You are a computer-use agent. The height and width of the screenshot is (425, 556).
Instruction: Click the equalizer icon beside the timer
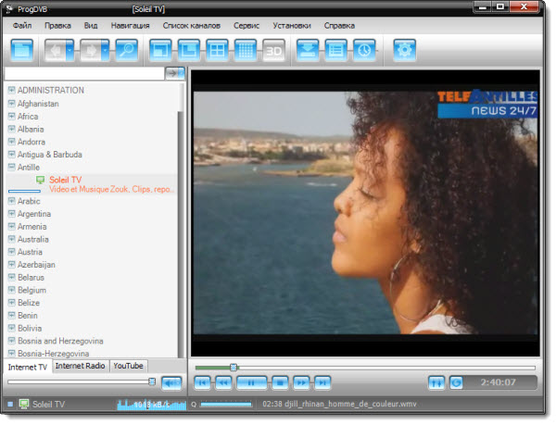436,381
